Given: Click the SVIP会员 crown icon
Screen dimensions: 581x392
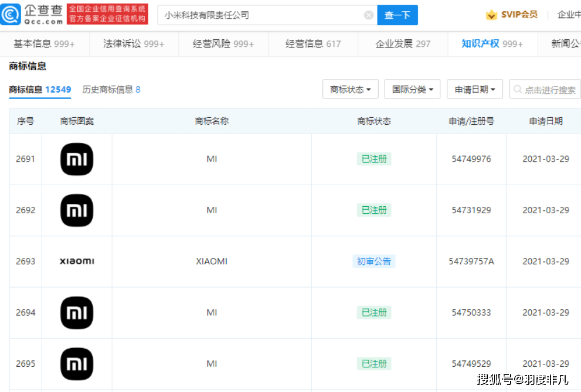Looking at the screenshot, I should (491, 13).
